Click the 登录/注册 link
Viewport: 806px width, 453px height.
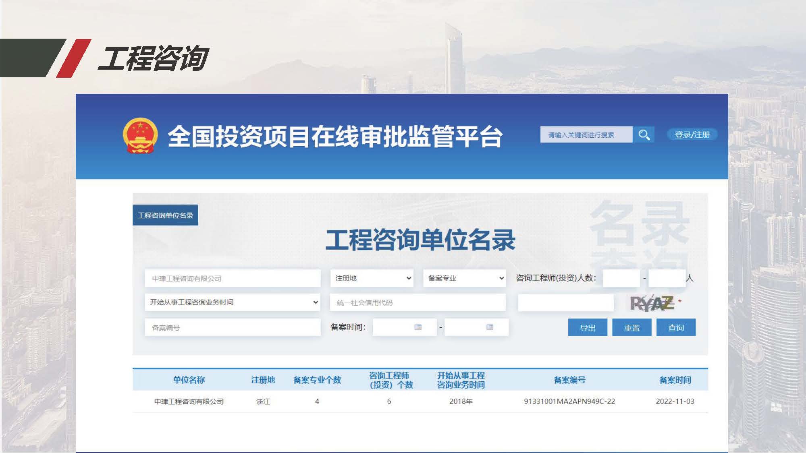[692, 134]
